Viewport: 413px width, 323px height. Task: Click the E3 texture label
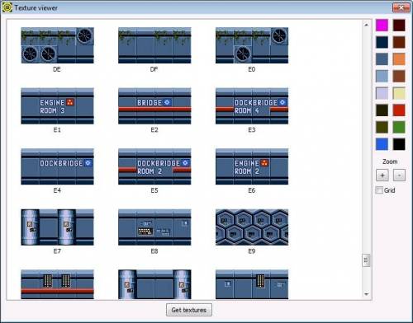[x=252, y=130]
